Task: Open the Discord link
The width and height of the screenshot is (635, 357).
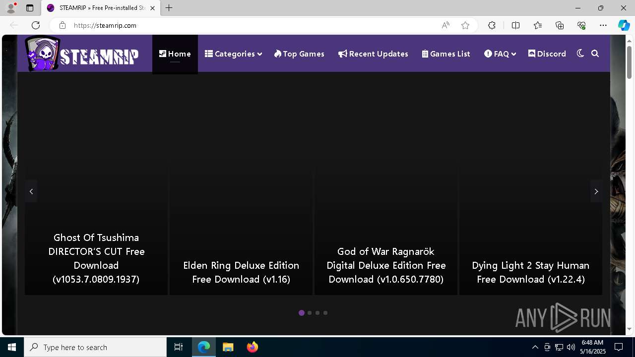Action: pyautogui.click(x=547, y=54)
